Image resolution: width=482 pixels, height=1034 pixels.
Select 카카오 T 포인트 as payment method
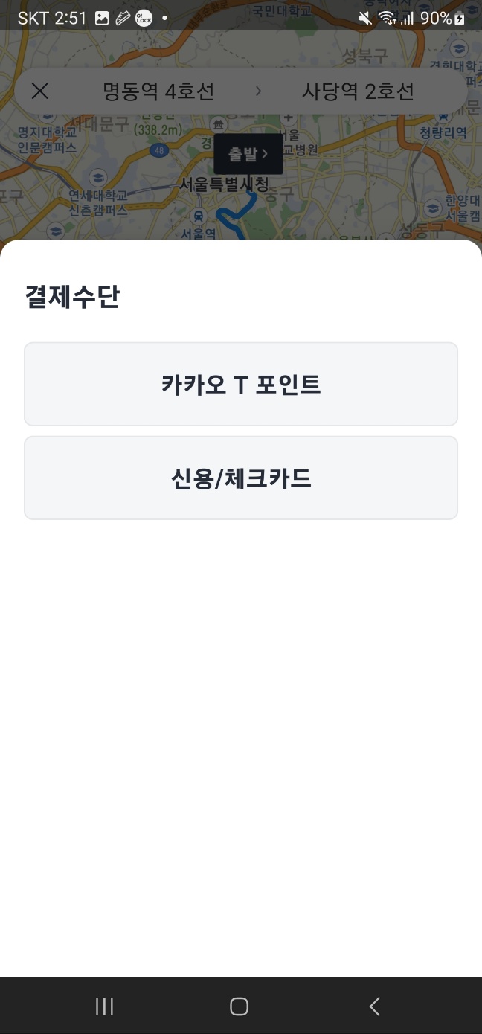pyautogui.click(x=241, y=384)
